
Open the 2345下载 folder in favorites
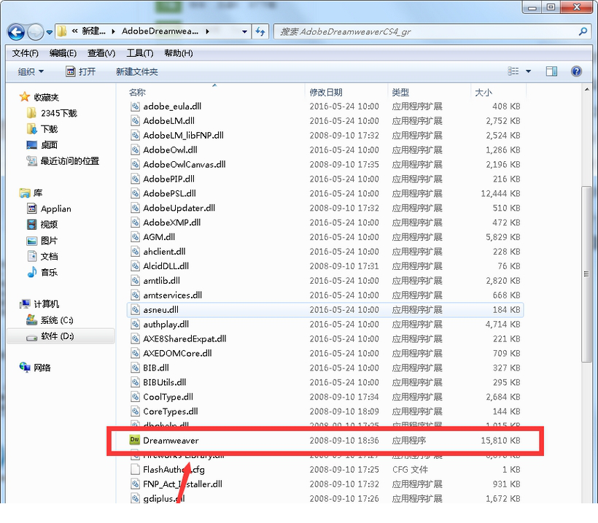pyautogui.click(x=59, y=113)
